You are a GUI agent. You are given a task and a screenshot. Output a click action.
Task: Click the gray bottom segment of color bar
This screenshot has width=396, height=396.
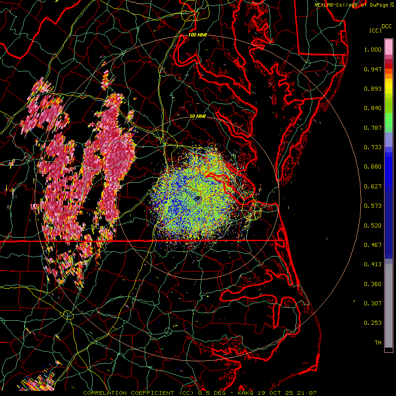pyautogui.click(x=389, y=306)
